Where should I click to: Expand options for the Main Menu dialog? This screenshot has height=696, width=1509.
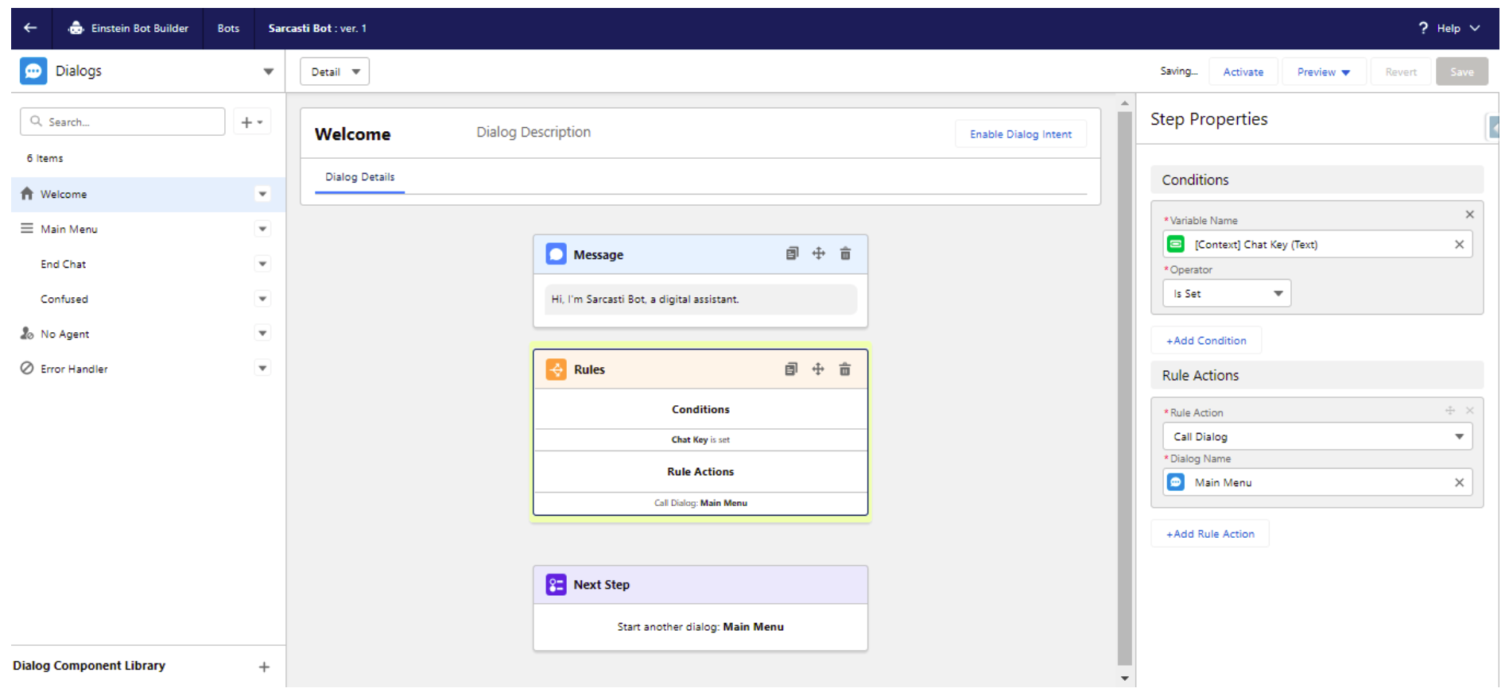pyautogui.click(x=262, y=230)
